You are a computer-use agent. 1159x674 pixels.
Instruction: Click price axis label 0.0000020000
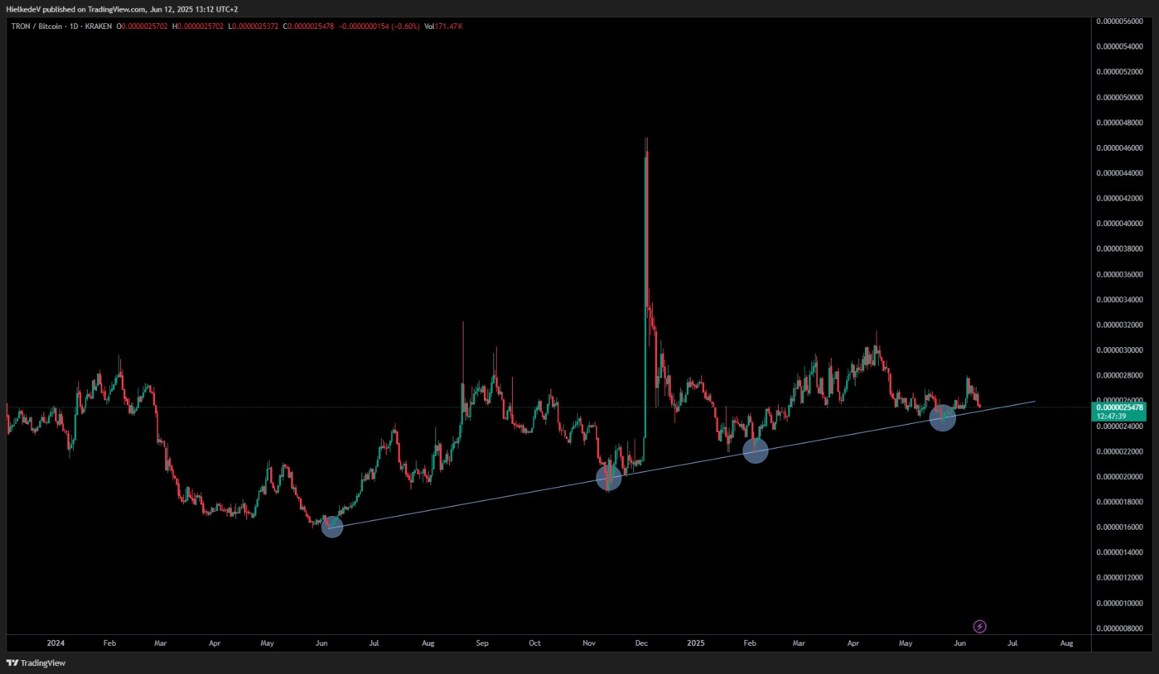pyautogui.click(x=1119, y=476)
